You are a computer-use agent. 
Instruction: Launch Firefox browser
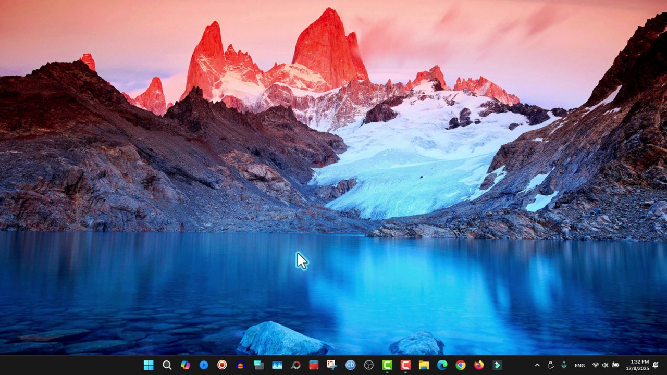pyautogui.click(x=479, y=365)
